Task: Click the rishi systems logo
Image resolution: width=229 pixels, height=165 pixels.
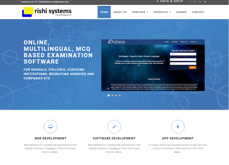Action: [x=47, y=12]
